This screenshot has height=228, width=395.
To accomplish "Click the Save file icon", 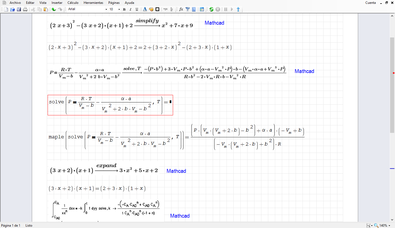I will (x=19, y=9).
